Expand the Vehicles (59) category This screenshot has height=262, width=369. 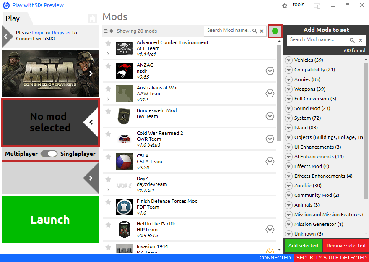[x=288, y=60]
